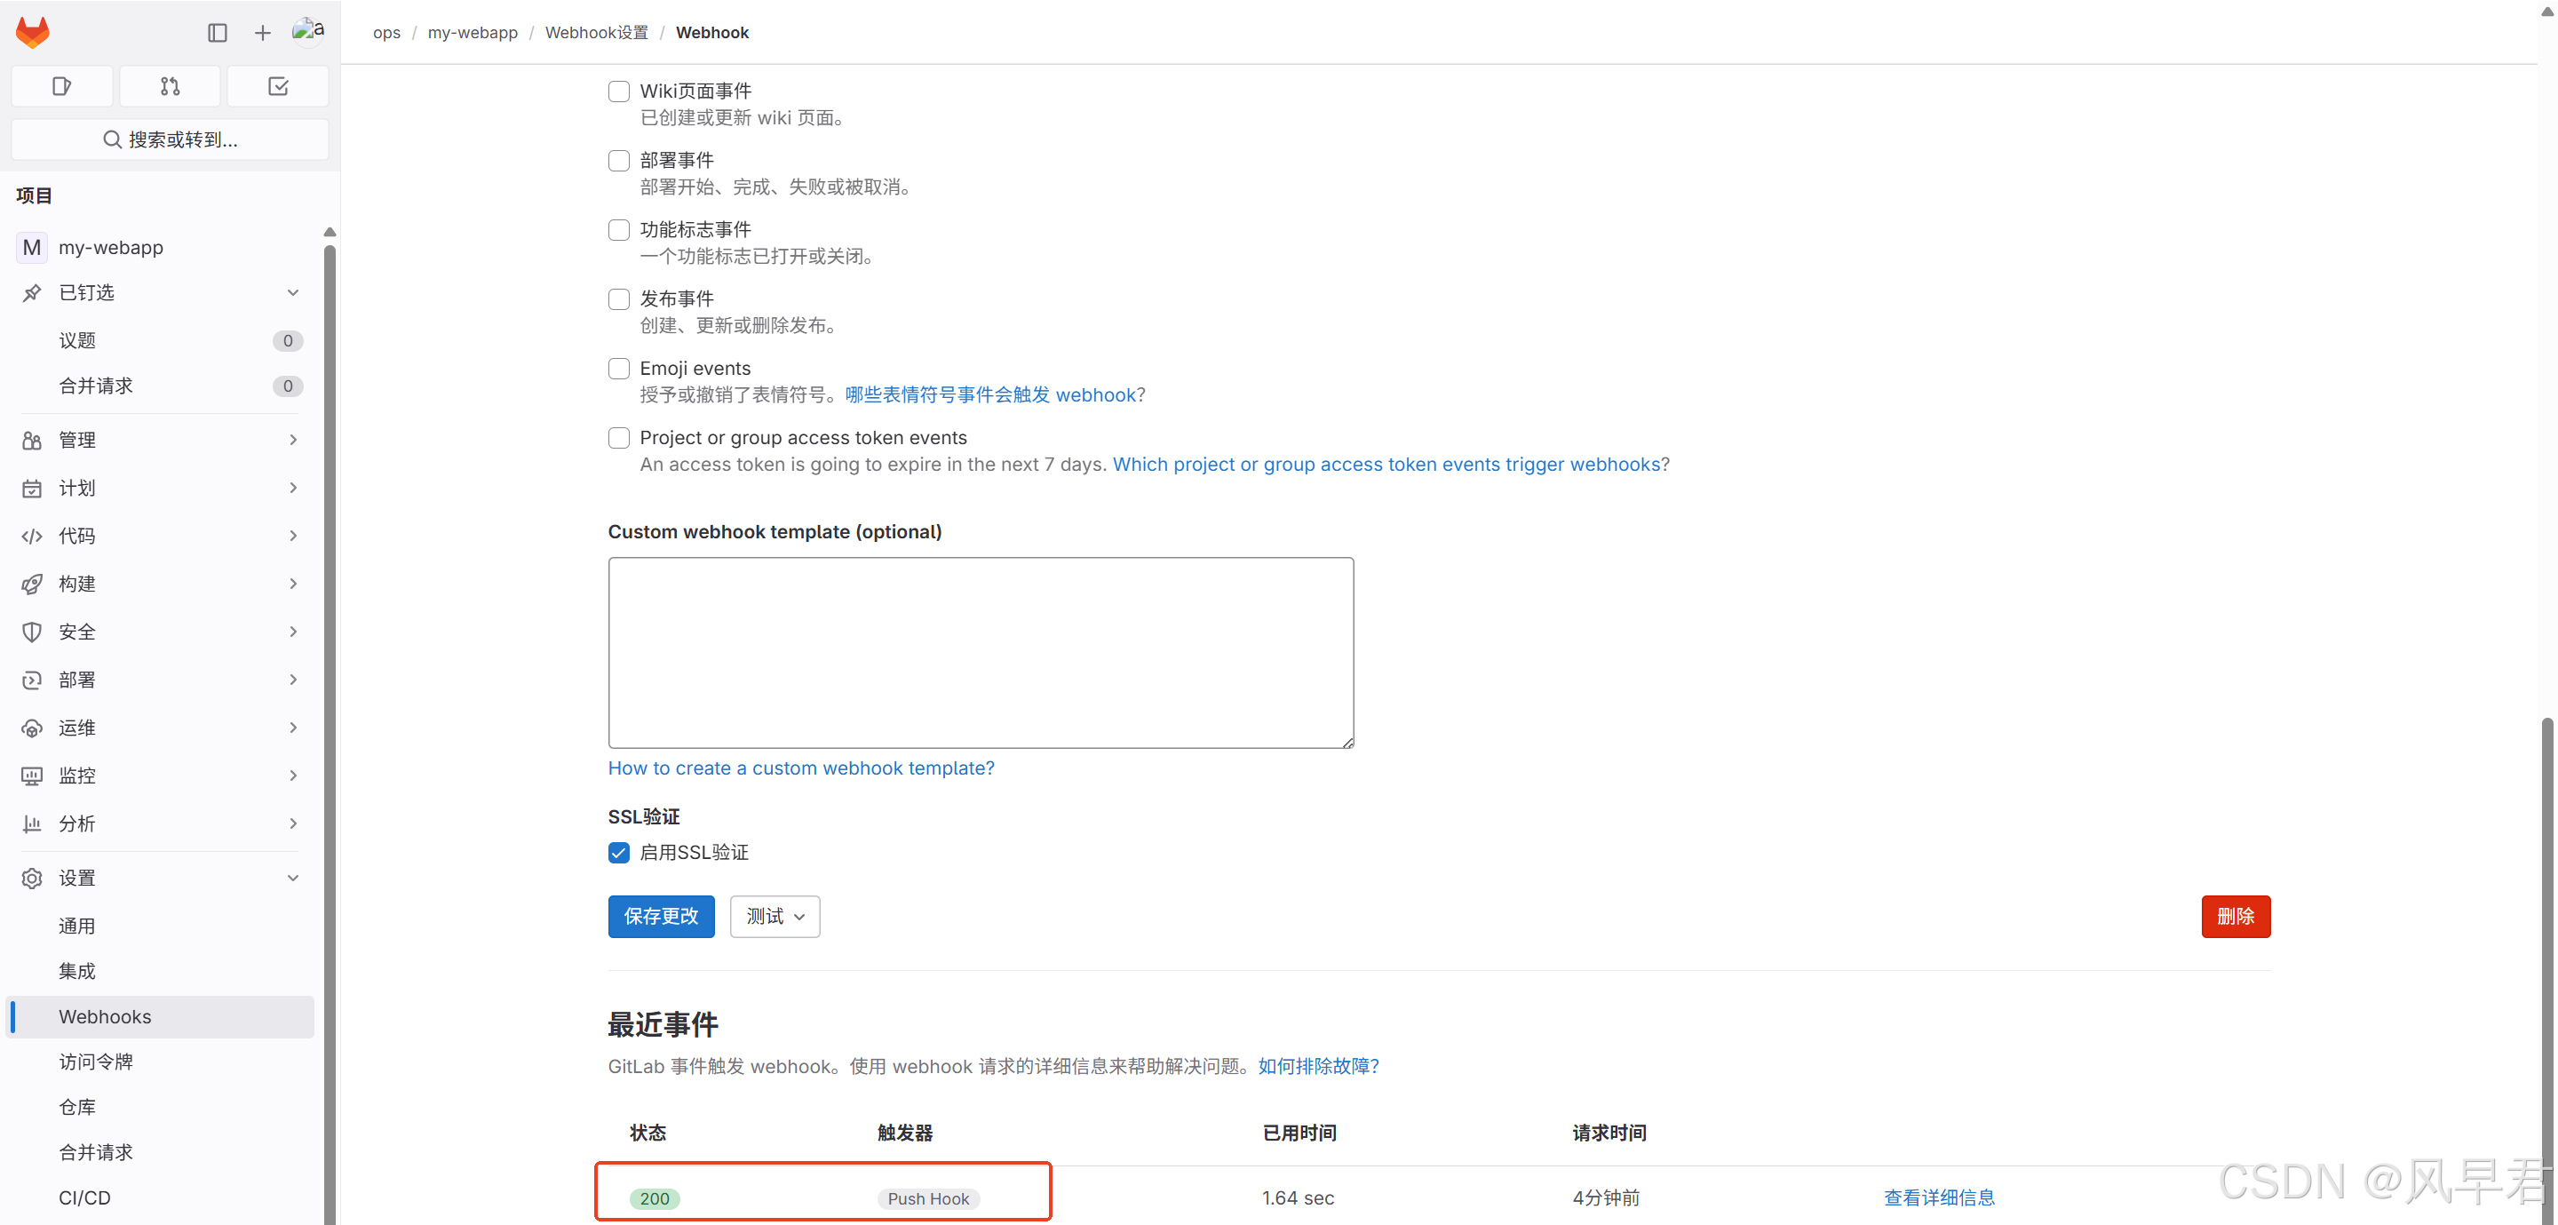Click the plus create-new icon
The image size is (2558, 1225).
(262, 33)
